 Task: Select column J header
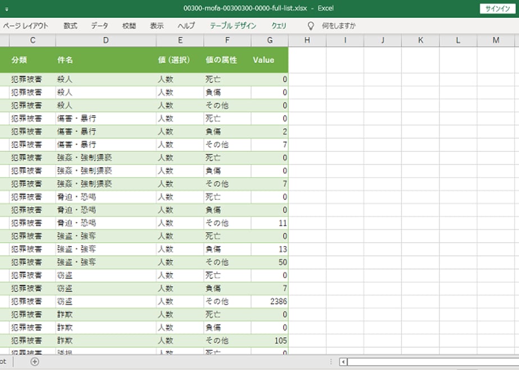tap(383, 40)
